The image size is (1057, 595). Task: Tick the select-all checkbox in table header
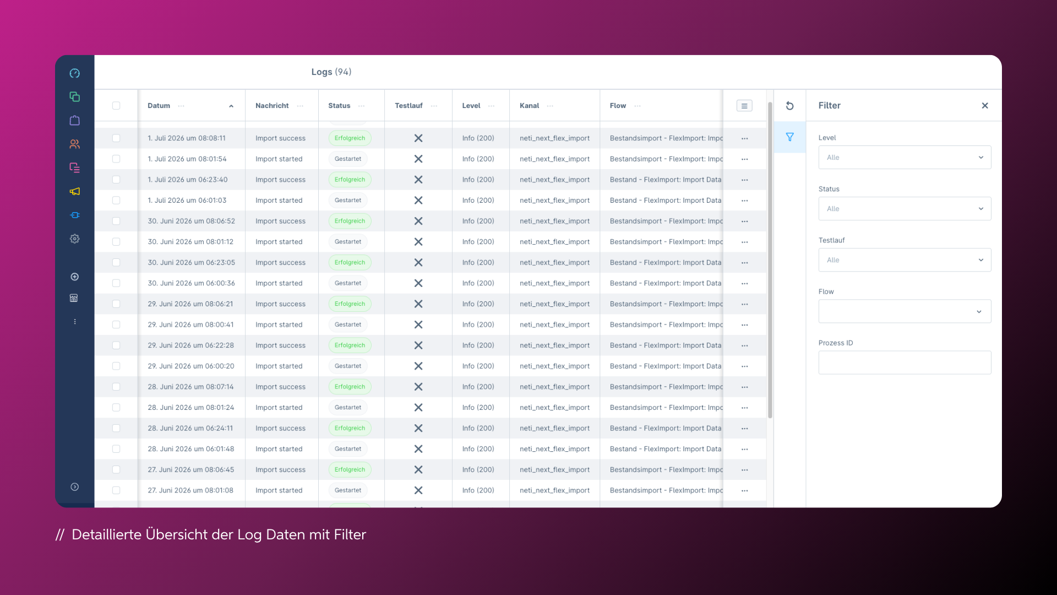[116, 106]
